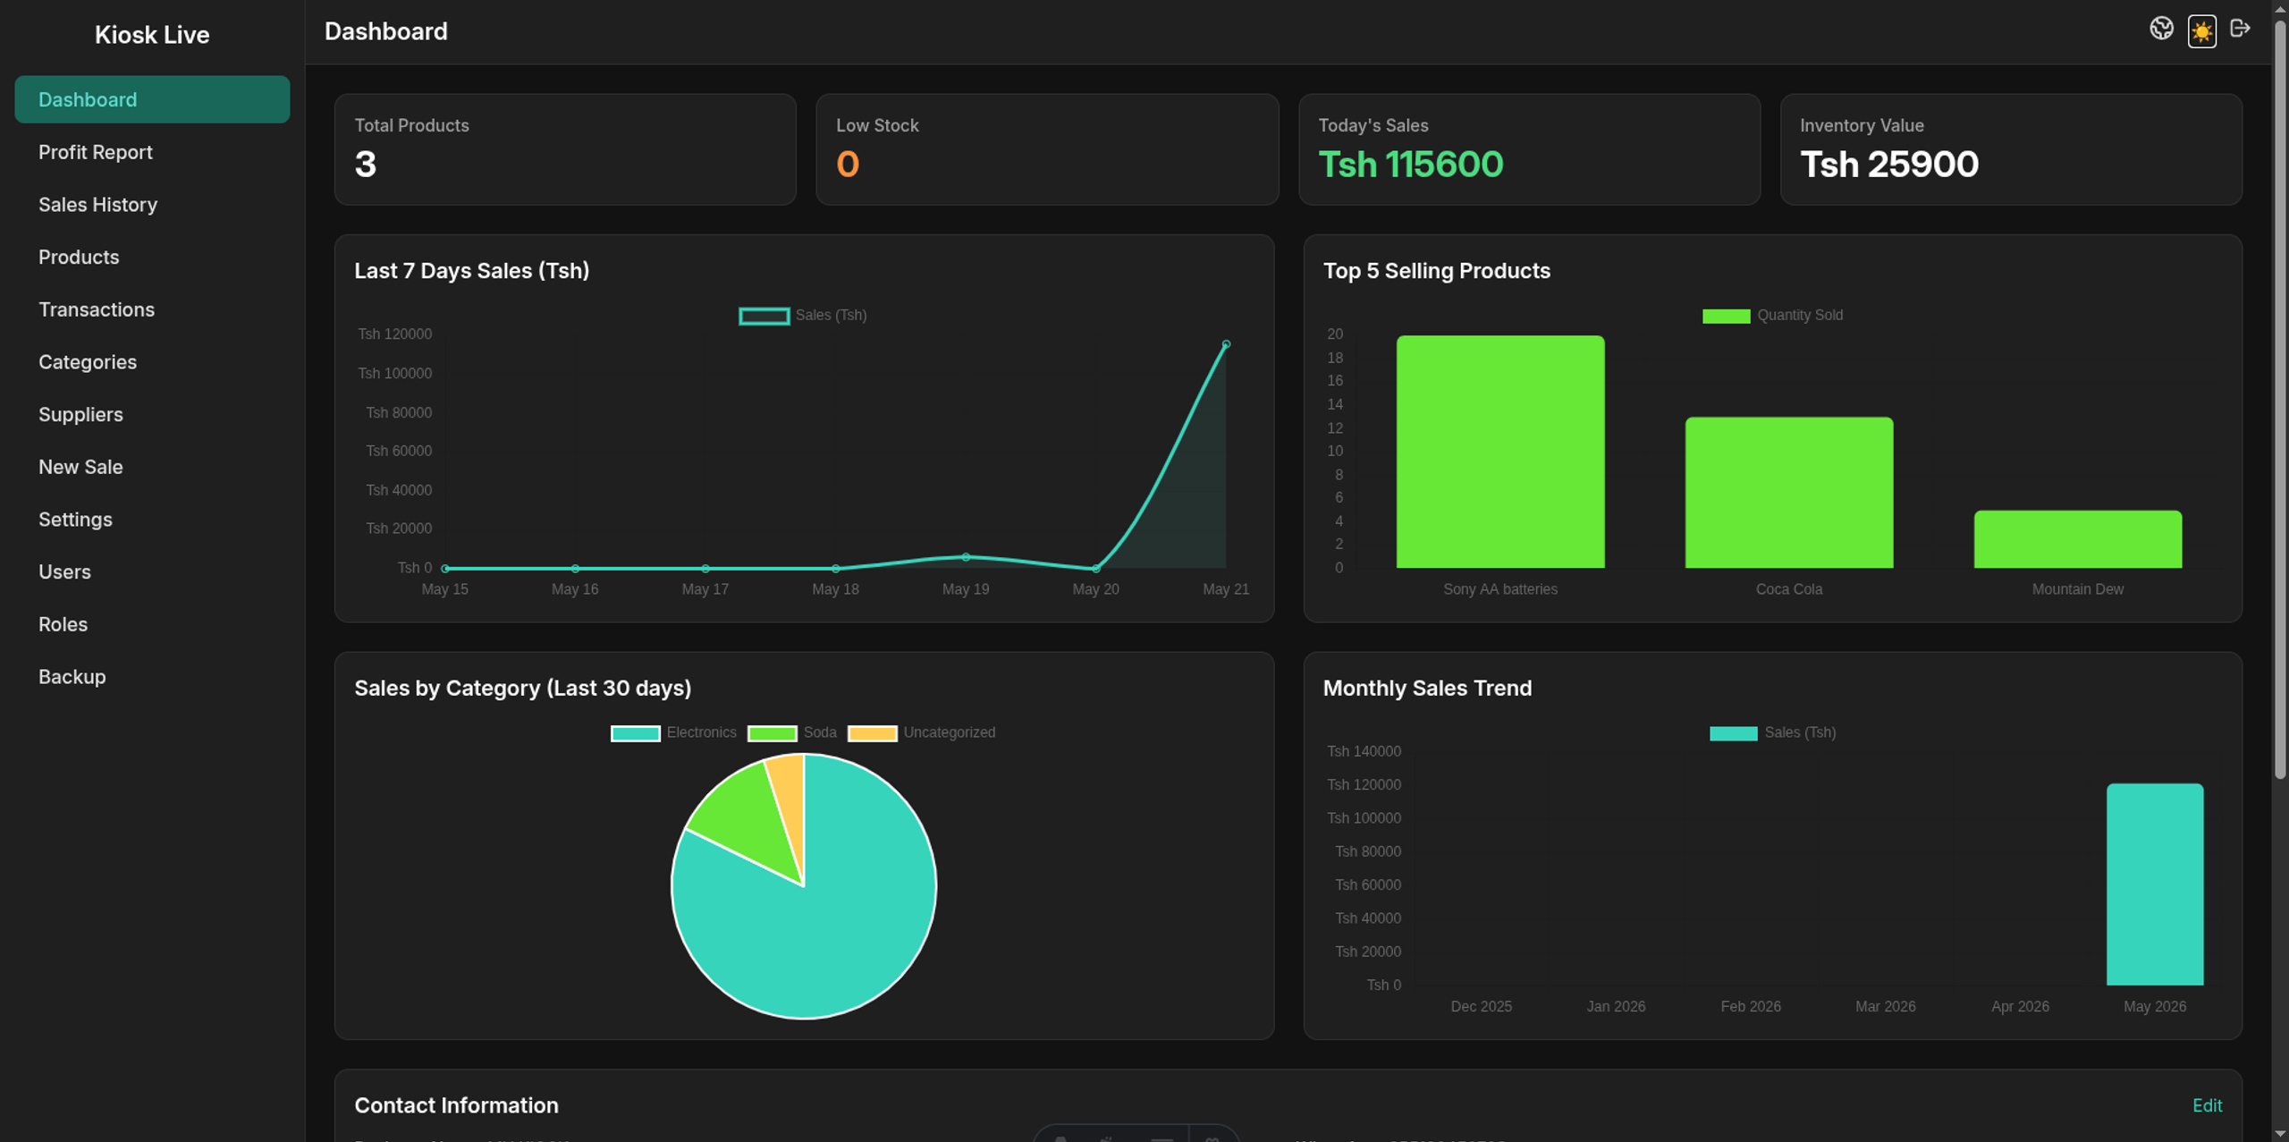Click the Coca Cola bar
The width and height of the screenshot is (2289, 1142).
coord(1789,493)
